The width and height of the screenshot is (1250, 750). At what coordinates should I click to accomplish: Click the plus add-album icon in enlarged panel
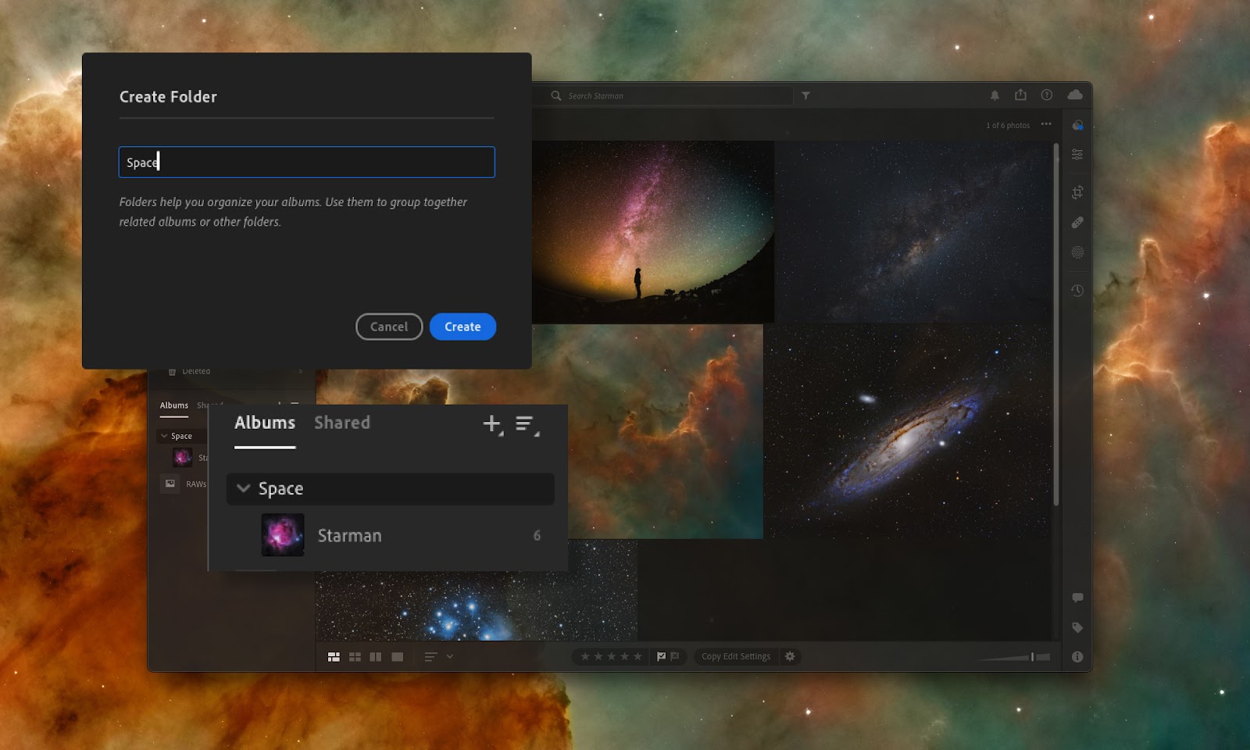492,424
